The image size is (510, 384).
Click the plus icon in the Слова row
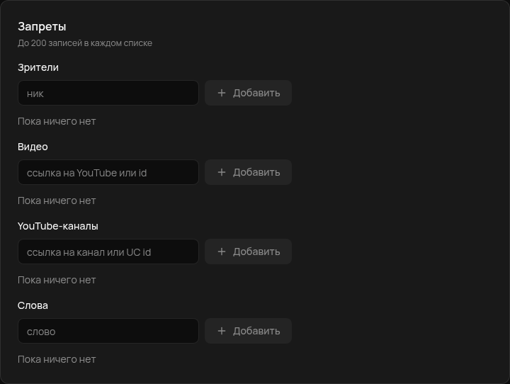point(222,331)
